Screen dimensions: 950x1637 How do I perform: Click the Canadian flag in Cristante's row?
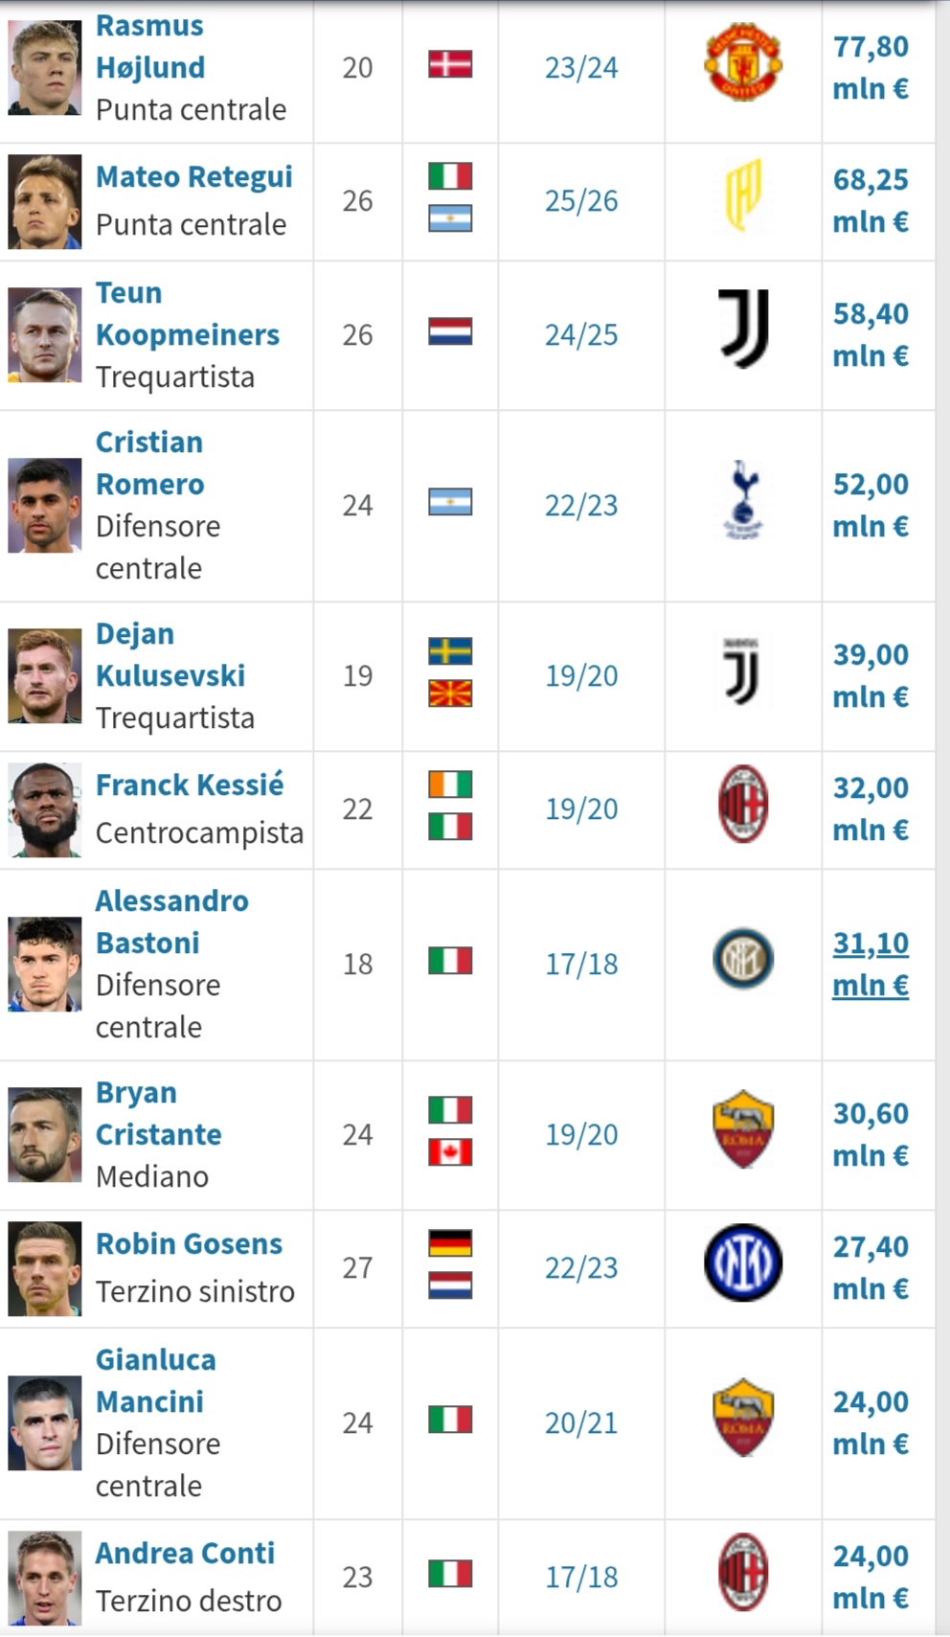pos(449,1152)
